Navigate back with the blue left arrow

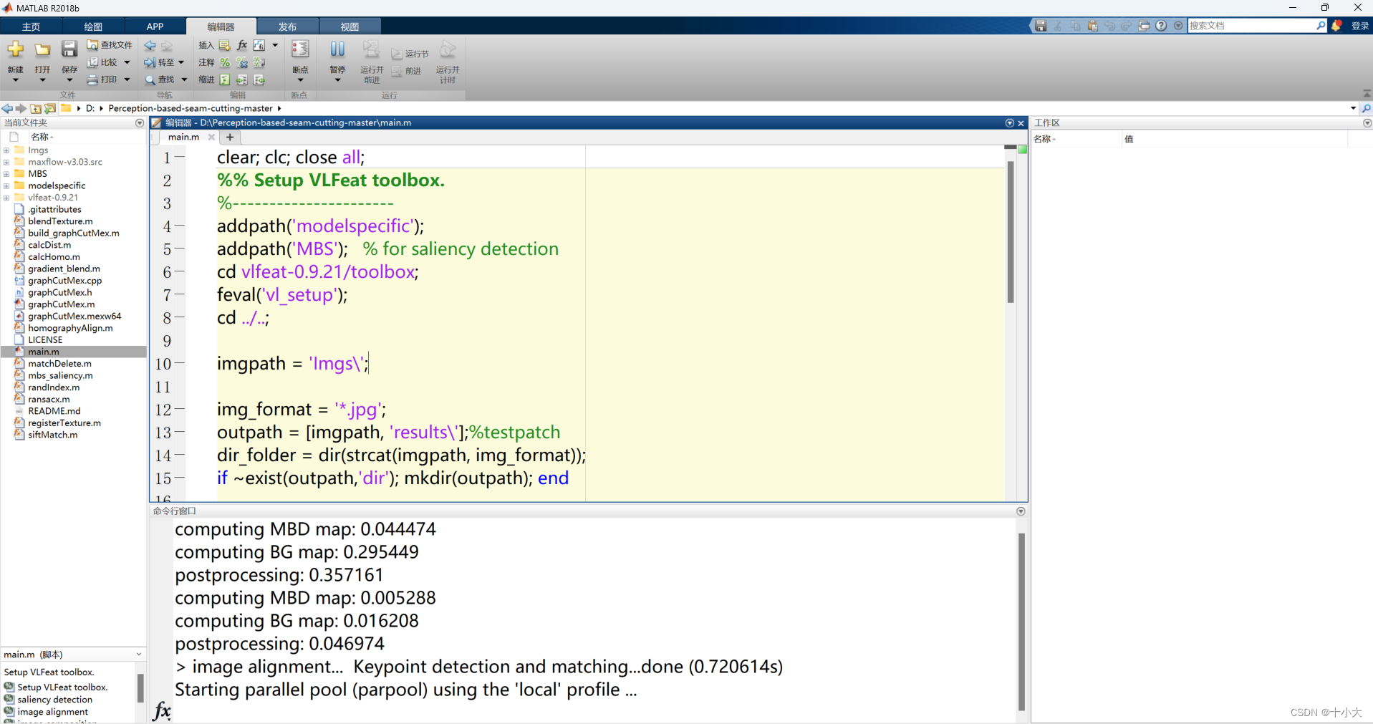coord(150,45)
